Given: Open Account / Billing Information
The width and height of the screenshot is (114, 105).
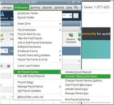Looking at the screenshot, I should click(x=86, y=76).
